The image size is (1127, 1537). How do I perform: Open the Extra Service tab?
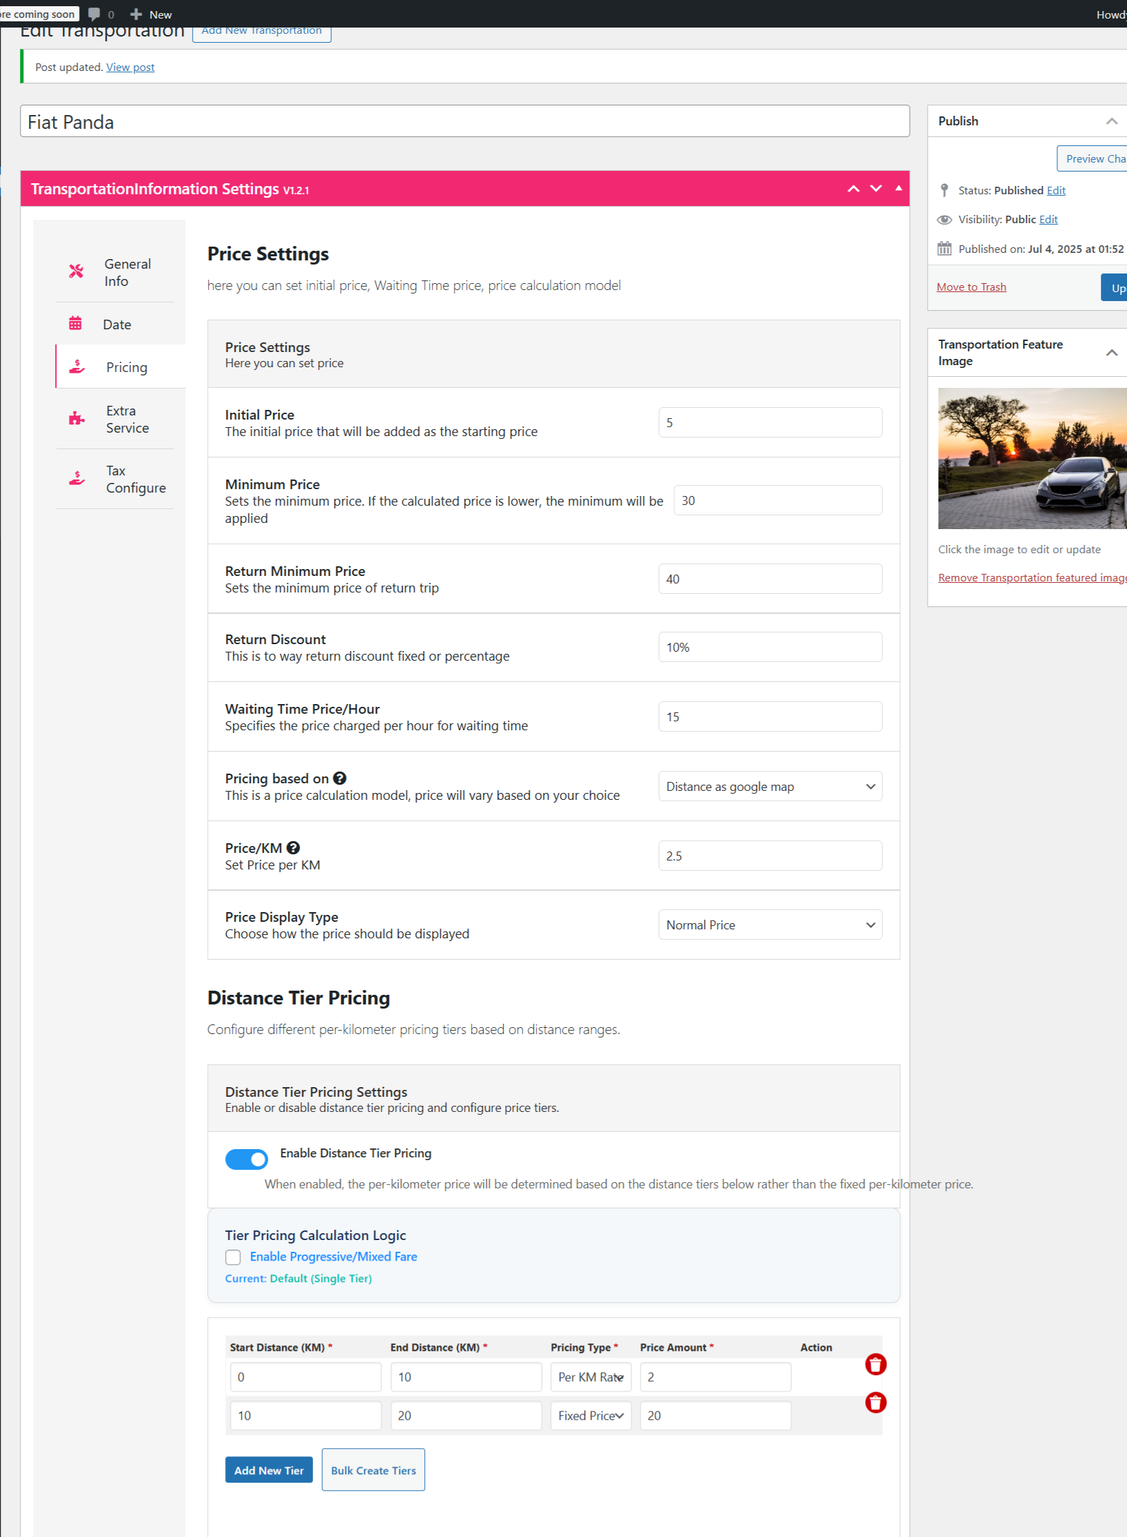click(121, 419)
